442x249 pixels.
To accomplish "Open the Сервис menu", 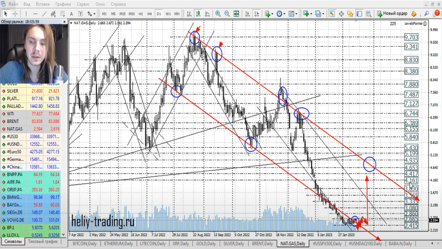I will tap(83, 4).
